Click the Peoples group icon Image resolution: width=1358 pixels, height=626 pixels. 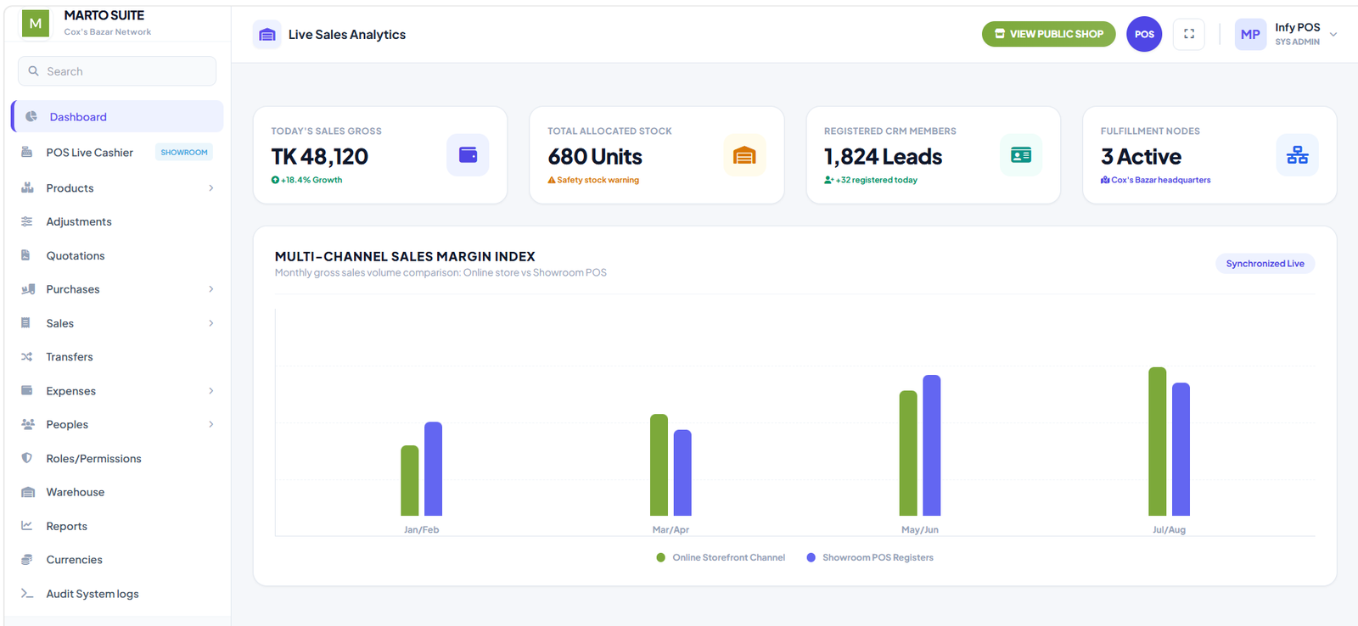28,424
